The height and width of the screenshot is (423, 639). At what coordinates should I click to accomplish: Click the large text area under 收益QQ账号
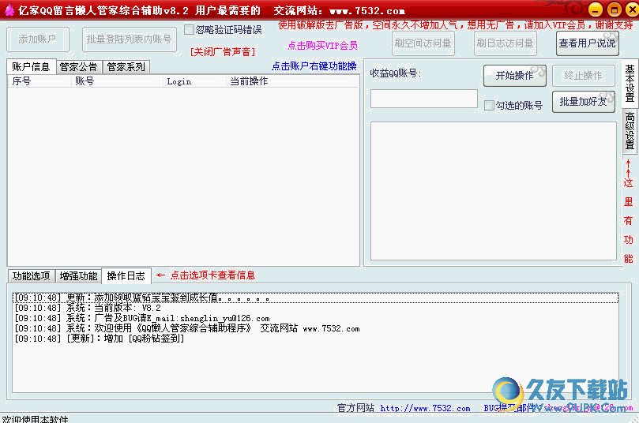(493, 191)
